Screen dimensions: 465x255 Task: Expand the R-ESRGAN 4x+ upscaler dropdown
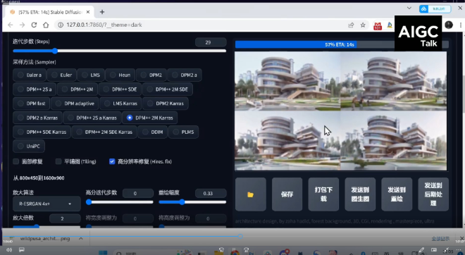[46, 204]
